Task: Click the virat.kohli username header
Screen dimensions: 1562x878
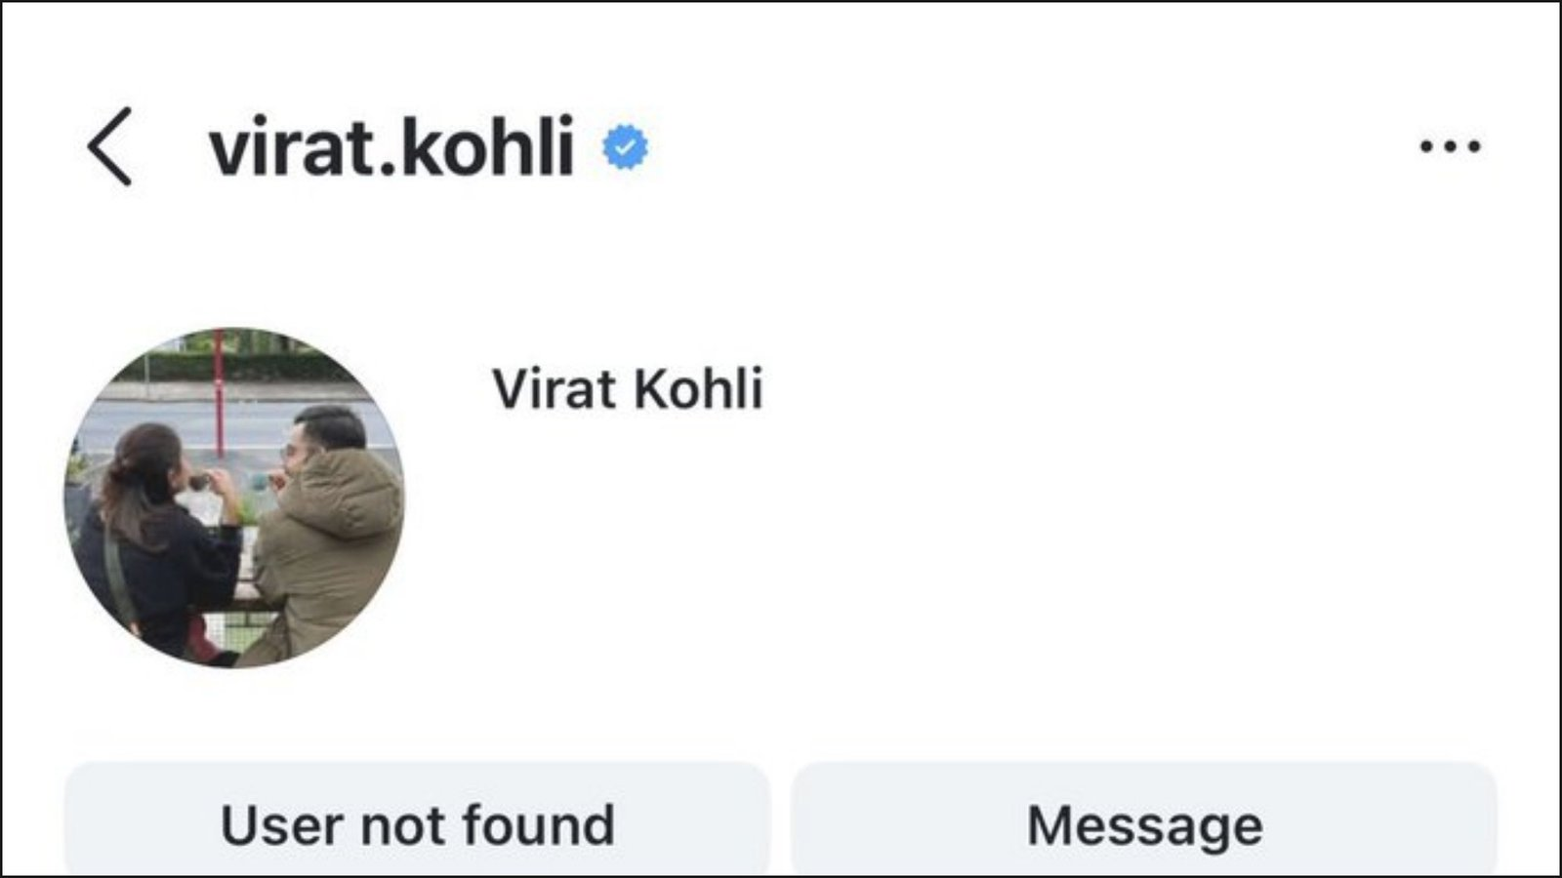Action: tap(391, 147)
